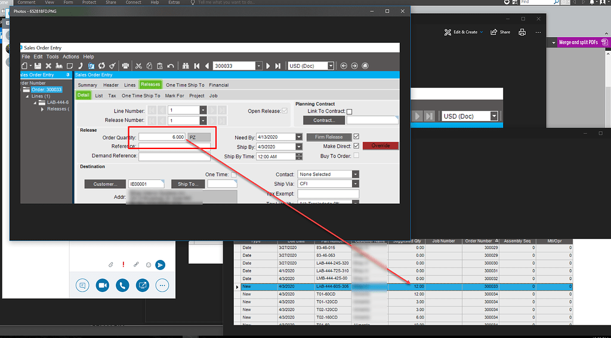Image resolution: width=611 pixels, height=338 pixels.
Task: Click the Save icon in Sales Order Entry toolbar
Action: (x=38, y=66)
